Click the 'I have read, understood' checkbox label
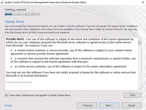146x110 pixels. click(40, 95)
